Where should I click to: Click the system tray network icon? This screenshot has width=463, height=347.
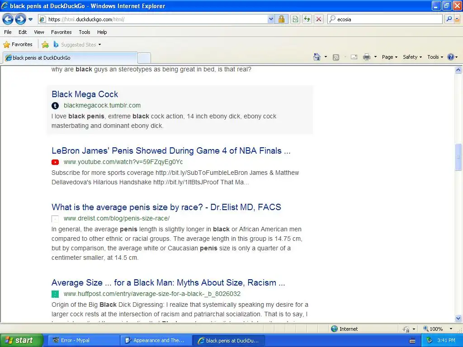[430, 340]
